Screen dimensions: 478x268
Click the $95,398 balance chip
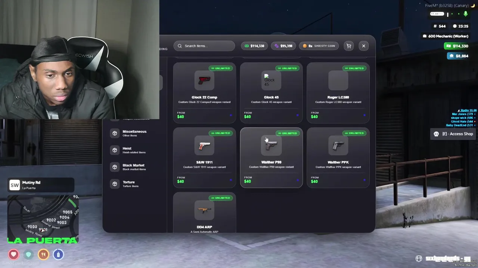pos(283,46)
